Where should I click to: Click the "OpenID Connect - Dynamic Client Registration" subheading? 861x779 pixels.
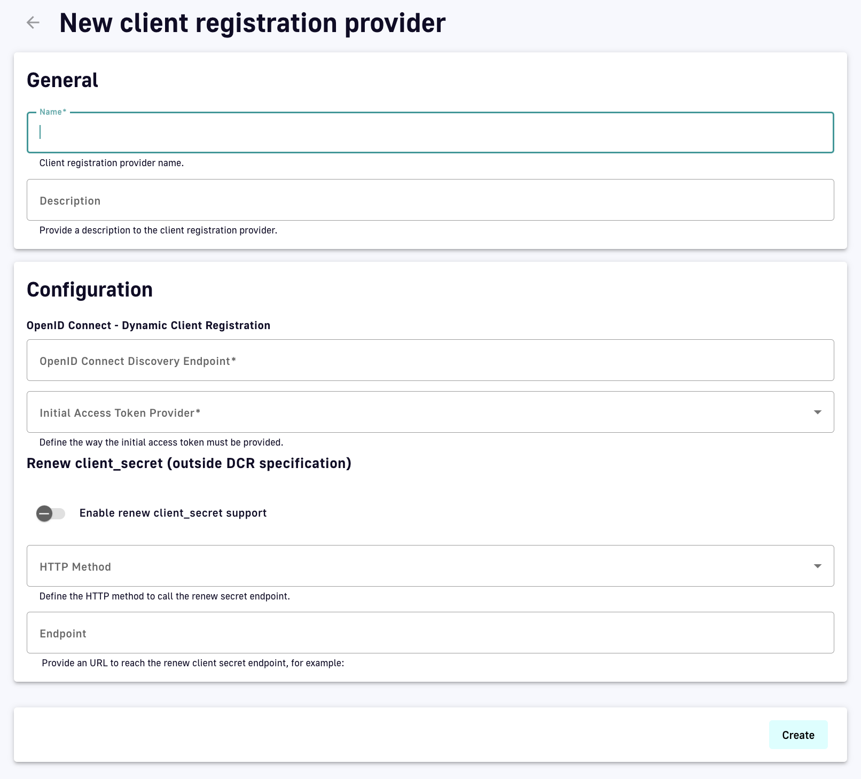click(148, 325)
